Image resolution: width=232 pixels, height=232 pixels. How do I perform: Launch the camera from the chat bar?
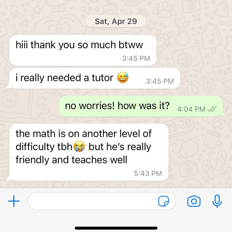click(194, 201)
